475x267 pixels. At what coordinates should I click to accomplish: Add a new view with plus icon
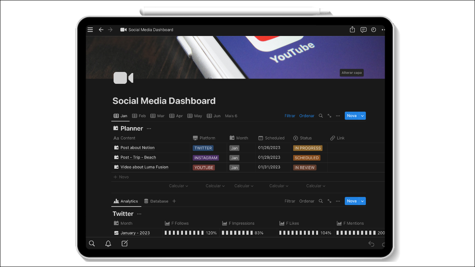point(174,201)
